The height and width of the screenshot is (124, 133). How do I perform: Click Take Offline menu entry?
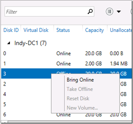pyautogui.click(x=80, y=89)
